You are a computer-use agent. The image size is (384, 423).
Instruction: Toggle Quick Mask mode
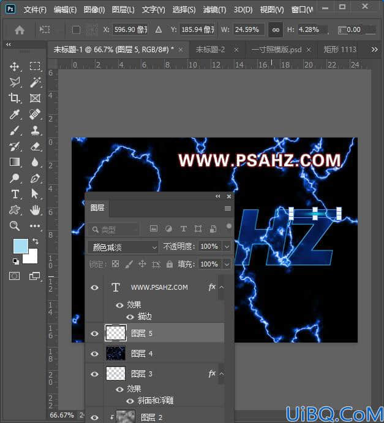tap(14, 276)
